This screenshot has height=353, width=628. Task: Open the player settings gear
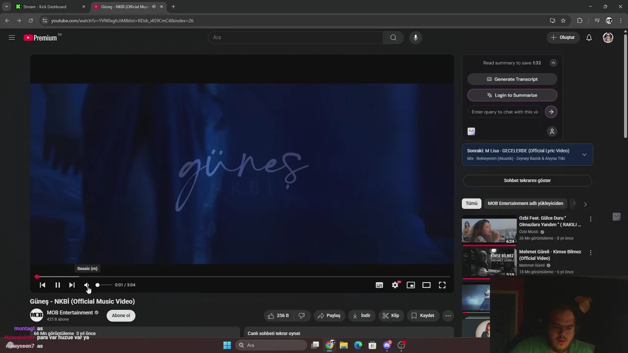pos(395,285)
